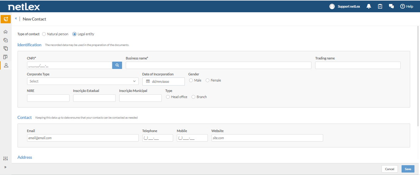Image resolution: width=420 pixels, height=175 pixels.
Task: Focus the Telephone input field
Action: click(158, 138)
